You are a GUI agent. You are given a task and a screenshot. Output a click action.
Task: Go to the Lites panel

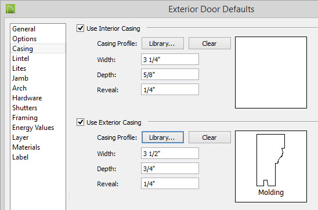(x=38, y=68)
